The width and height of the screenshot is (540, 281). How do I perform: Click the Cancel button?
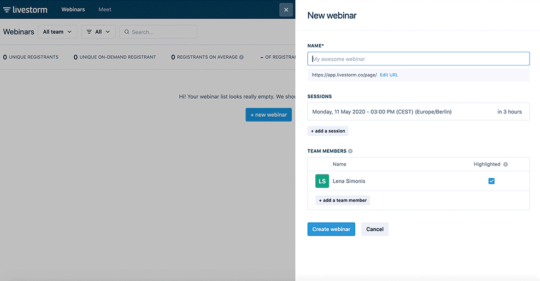click(374, 229)
